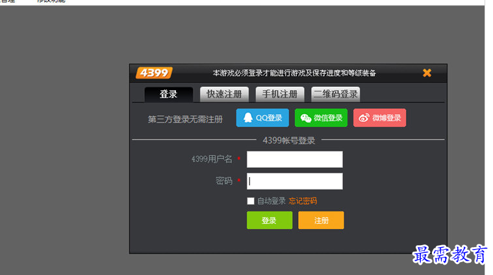Choose the green 微信登录 button

coord(321,118)
